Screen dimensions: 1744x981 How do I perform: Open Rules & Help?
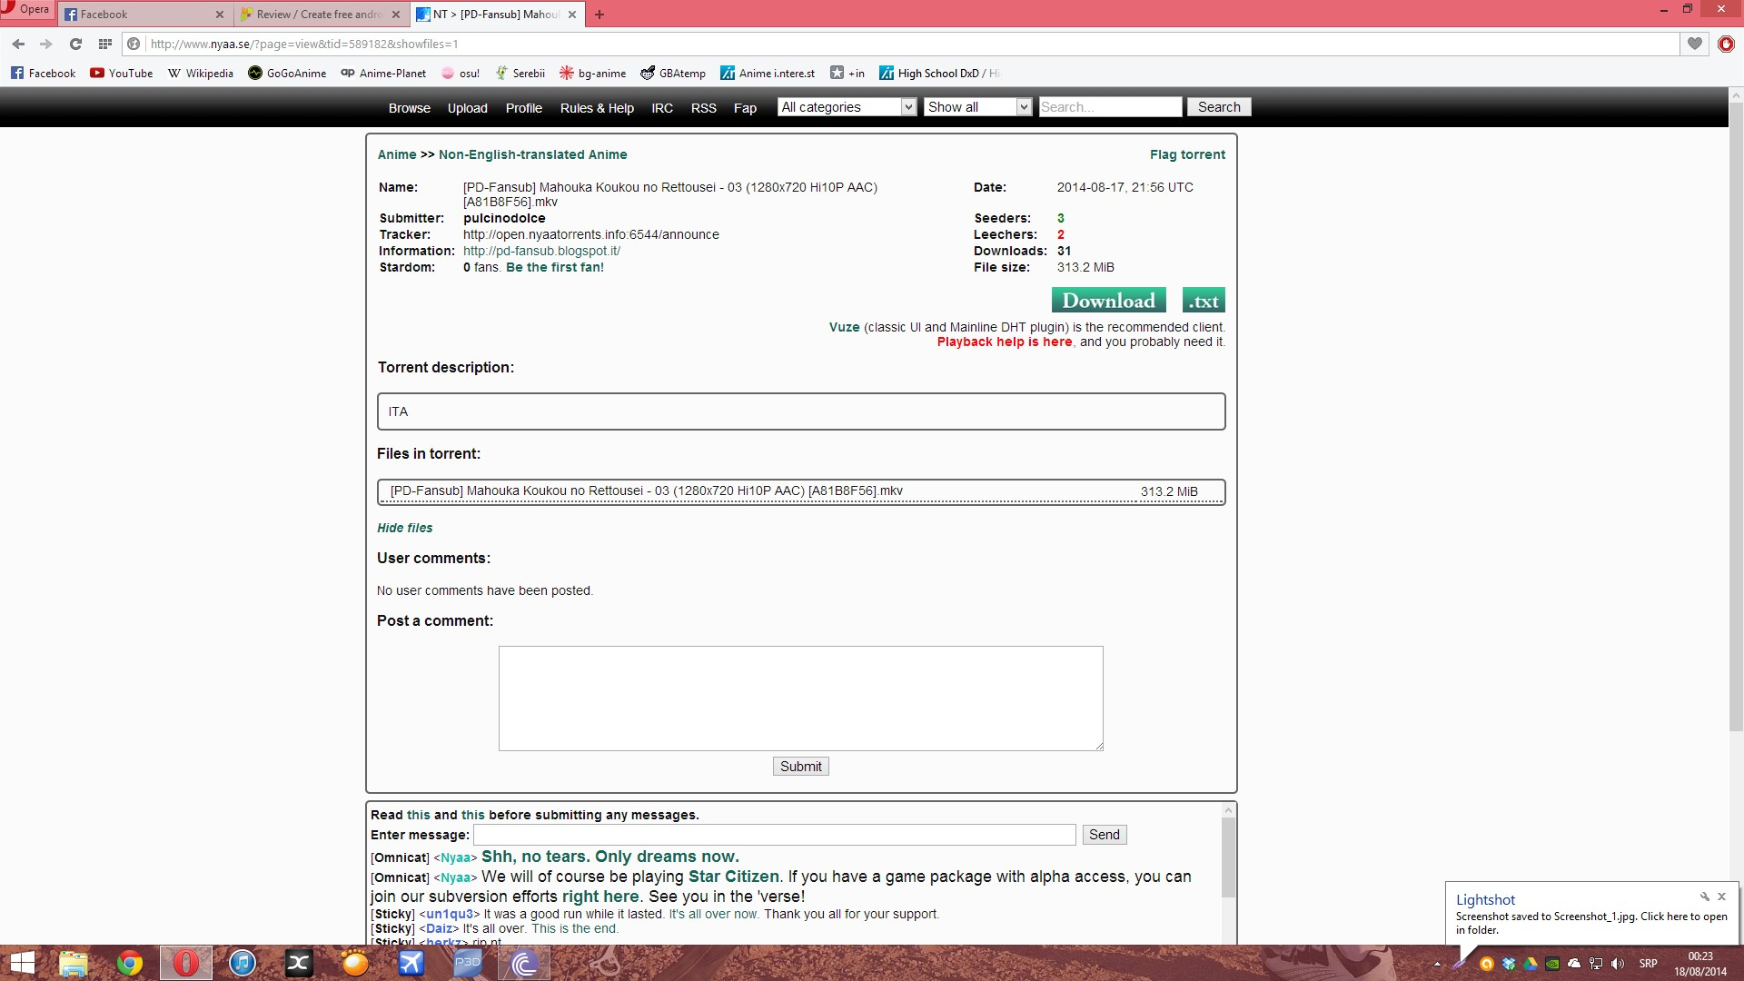click(x=597, y=108)
